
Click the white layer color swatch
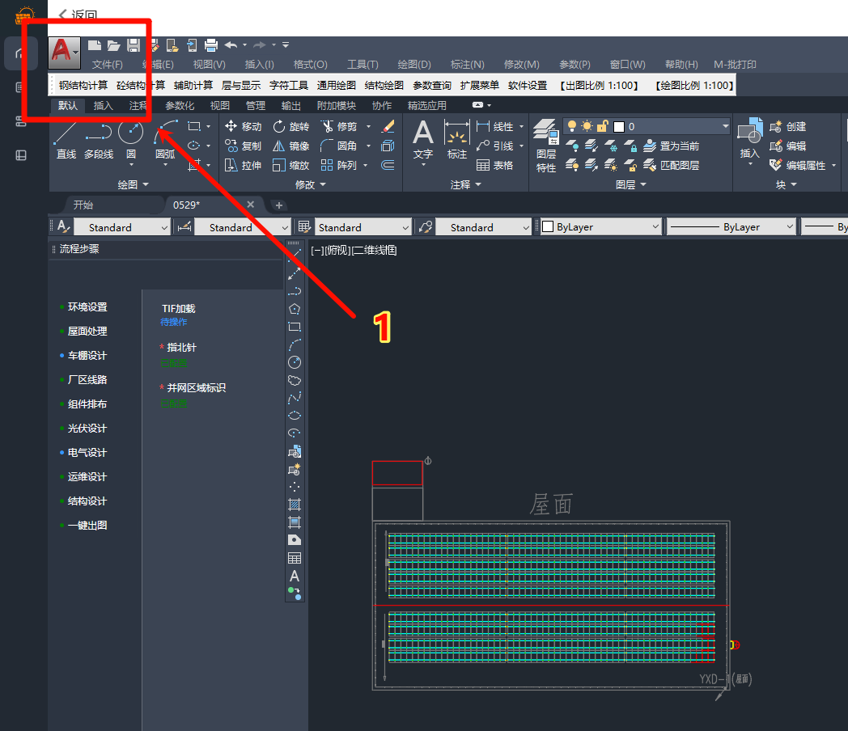tap(619, 126)
